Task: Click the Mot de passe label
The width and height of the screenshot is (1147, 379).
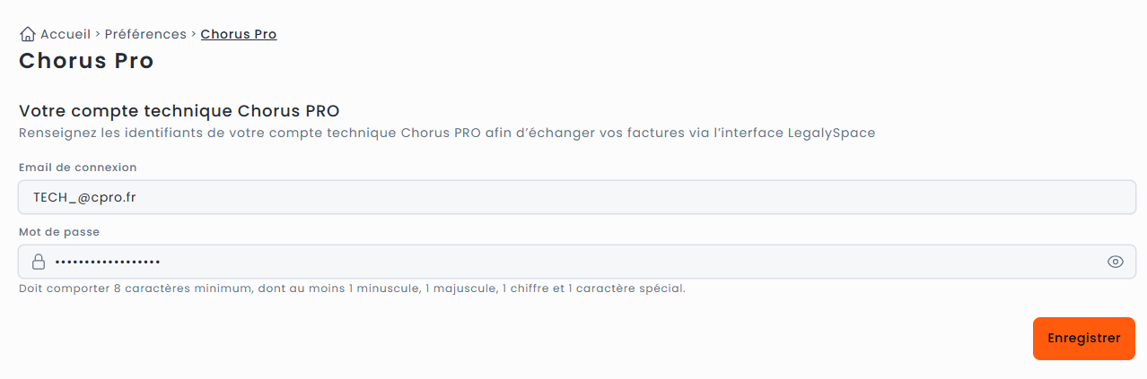Action: 59,232
